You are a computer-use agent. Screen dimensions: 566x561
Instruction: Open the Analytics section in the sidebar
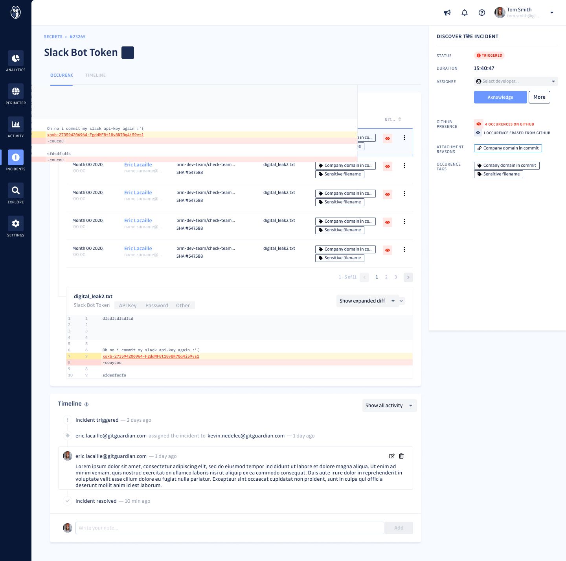16,61
